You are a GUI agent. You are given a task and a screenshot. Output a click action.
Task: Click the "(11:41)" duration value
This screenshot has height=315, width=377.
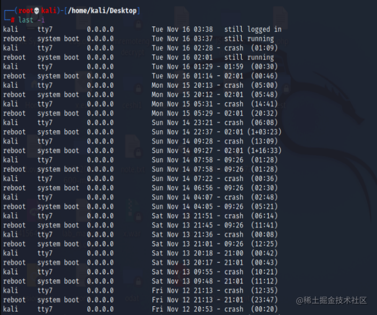(x=264, y=226)
